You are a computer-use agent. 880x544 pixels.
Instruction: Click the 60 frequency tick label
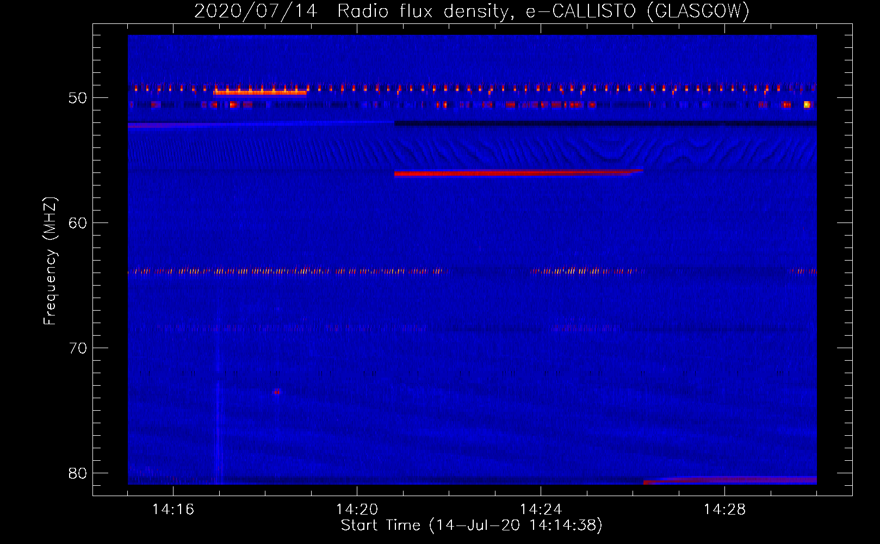[x=78, y=223]
